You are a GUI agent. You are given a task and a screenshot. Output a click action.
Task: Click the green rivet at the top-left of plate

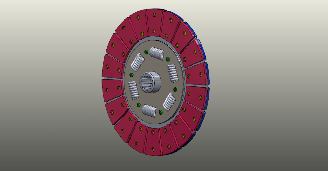146,52
